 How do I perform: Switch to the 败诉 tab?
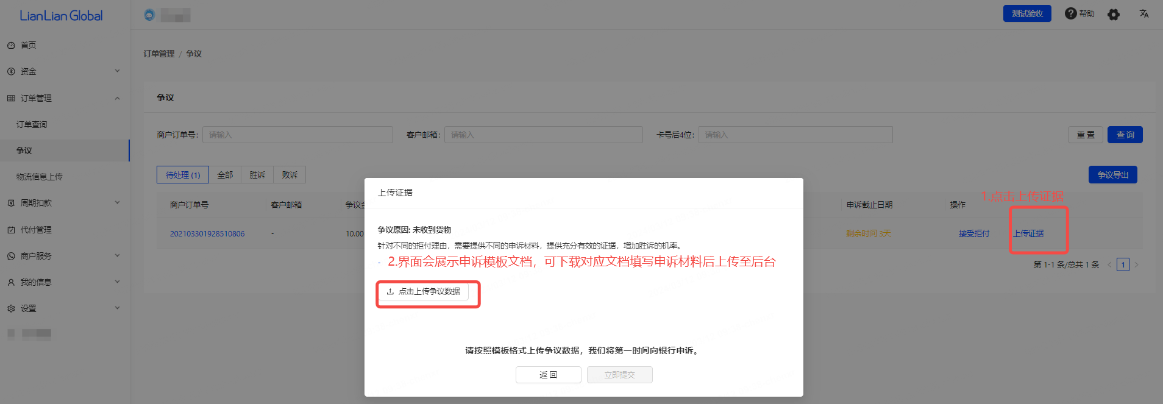tap(290, 175)
